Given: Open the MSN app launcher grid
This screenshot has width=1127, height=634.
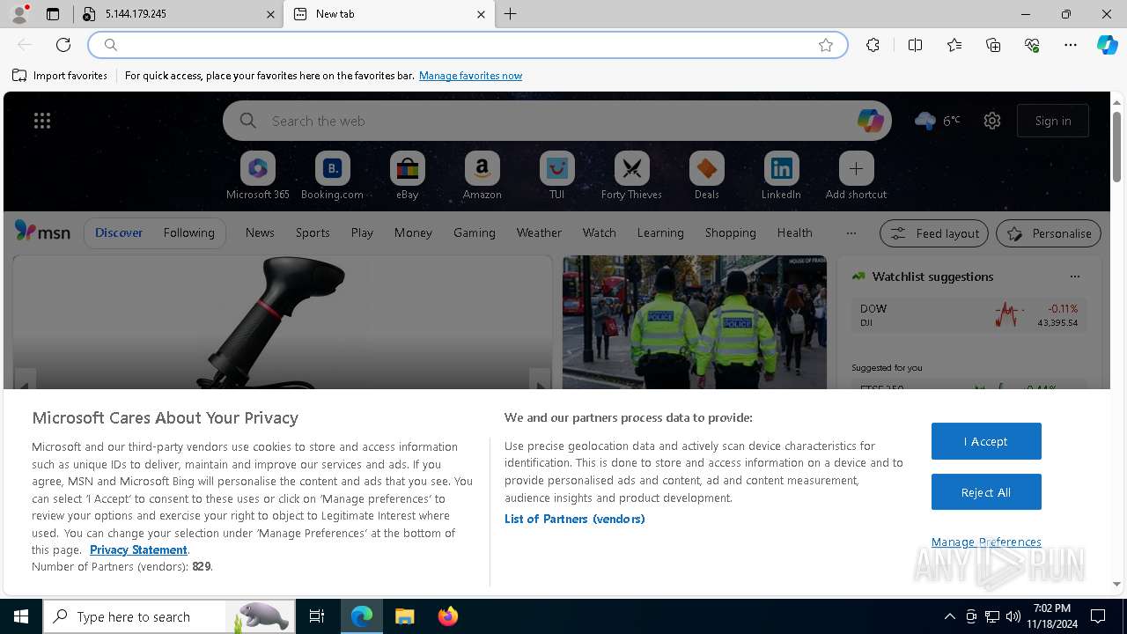Looking at the screenshot, I should (x=42, y=121).
